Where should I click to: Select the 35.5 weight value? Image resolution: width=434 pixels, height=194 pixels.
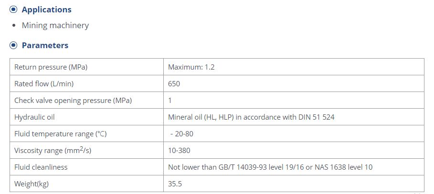175,184
